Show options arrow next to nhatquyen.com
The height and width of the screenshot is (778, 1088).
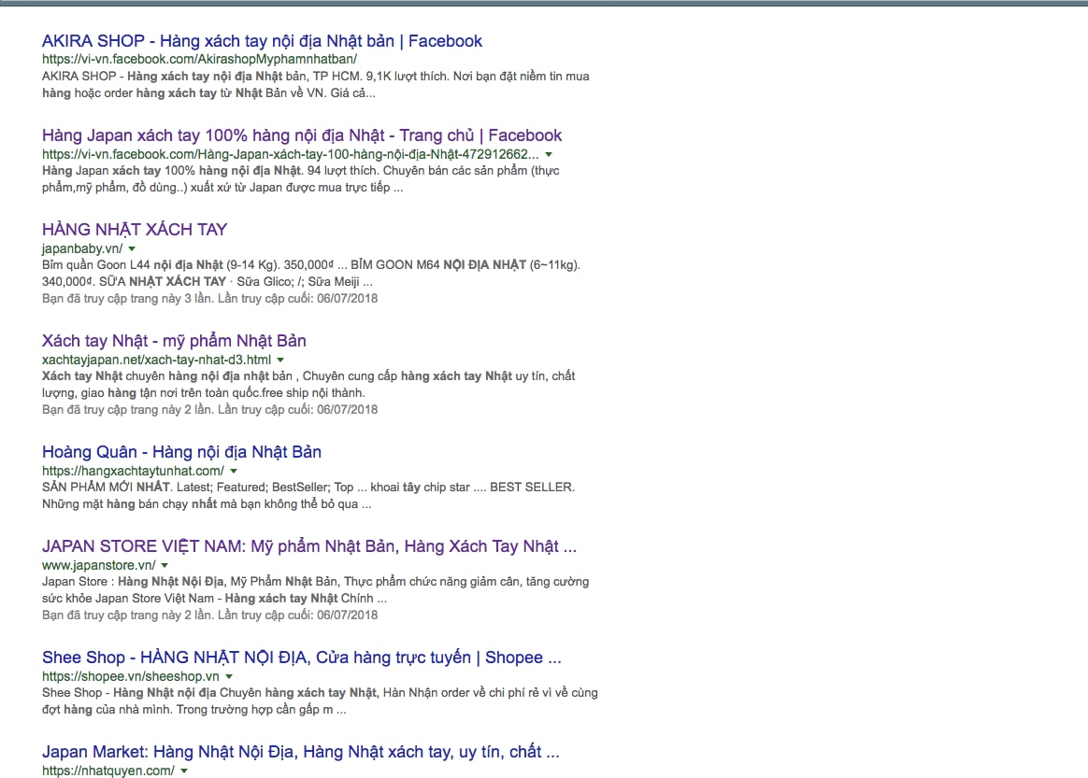pyautogui.click(x=184, y=771)
